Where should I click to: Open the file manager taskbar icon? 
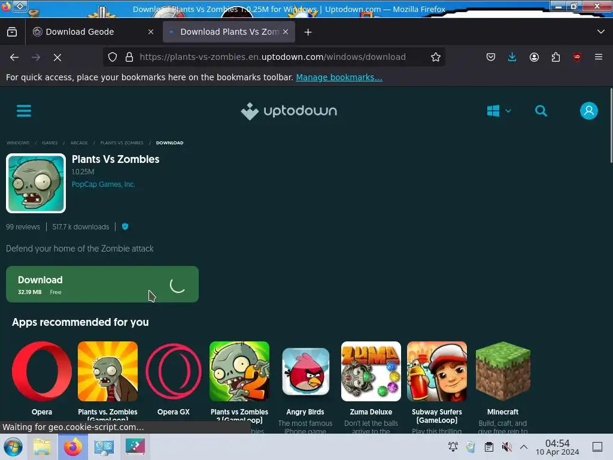pyautogui.click(x=42, y=447)
